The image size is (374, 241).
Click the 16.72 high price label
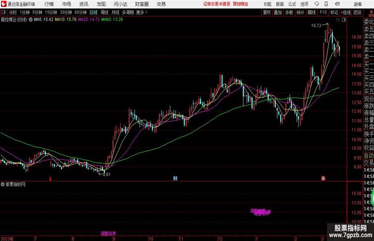pyautogui.click(x=316, y=26)
